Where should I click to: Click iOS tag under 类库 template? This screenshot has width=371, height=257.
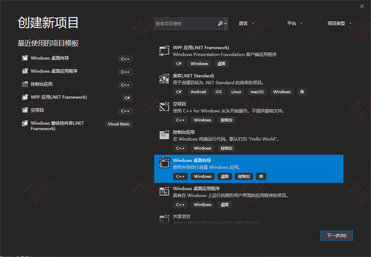[x=219, y=92]
